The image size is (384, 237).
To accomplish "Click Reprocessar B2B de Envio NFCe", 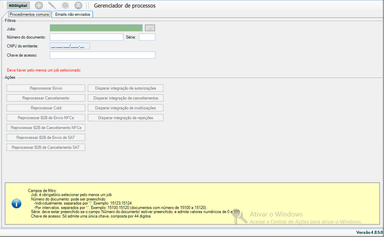I will tap(46, 118).
